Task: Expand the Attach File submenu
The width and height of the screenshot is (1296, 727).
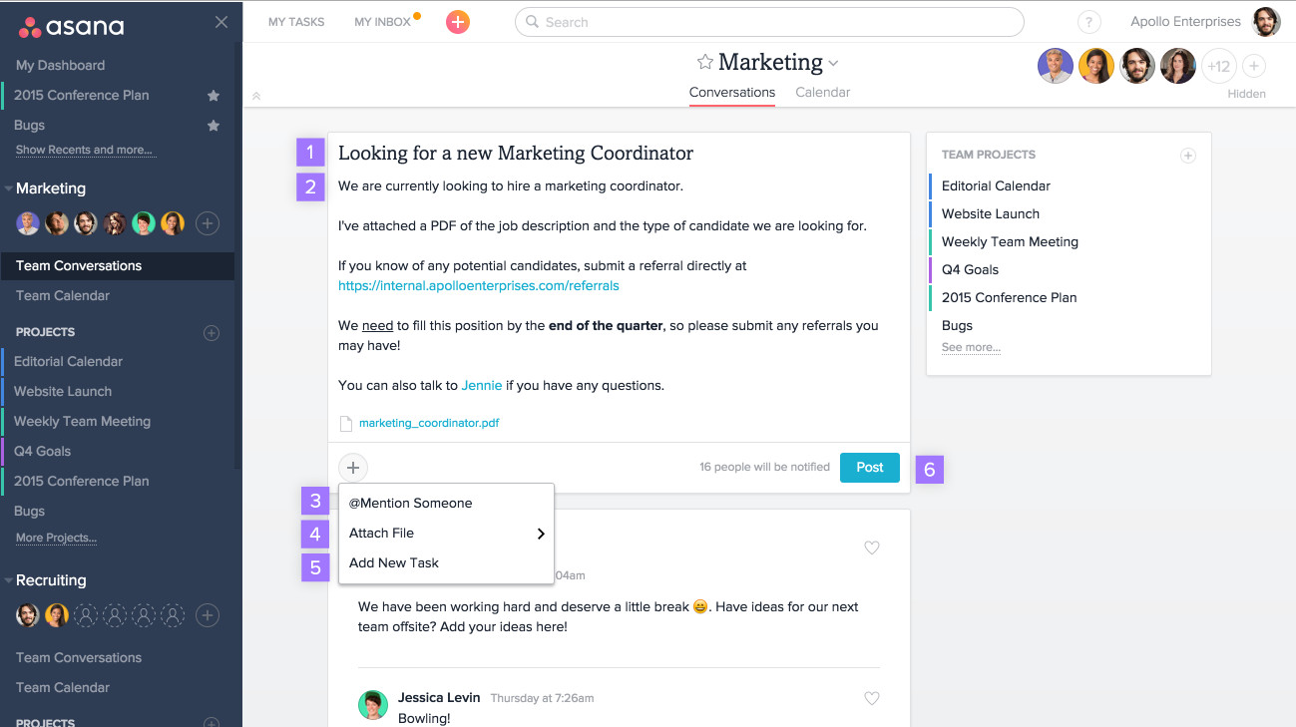Action: [x=445, y=533]
